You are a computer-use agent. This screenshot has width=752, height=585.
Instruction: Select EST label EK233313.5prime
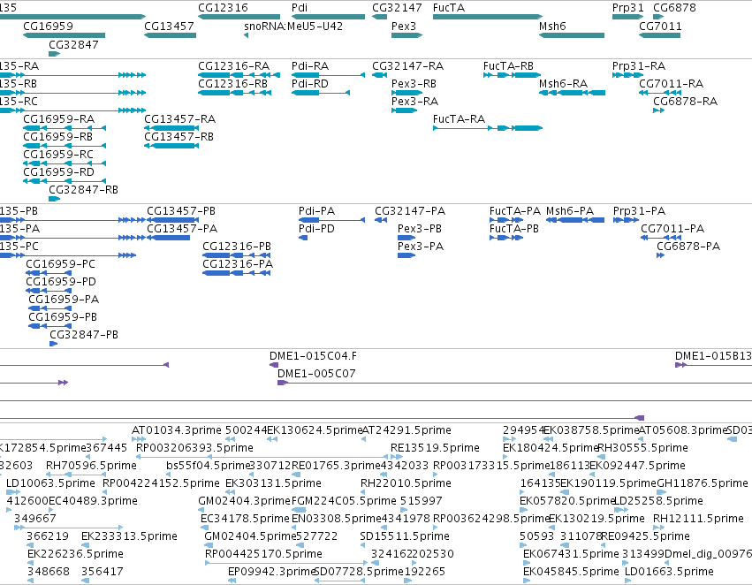[x=130, y=536]
